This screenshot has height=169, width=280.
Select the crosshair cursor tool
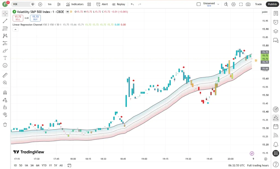[x=5, y=14]
